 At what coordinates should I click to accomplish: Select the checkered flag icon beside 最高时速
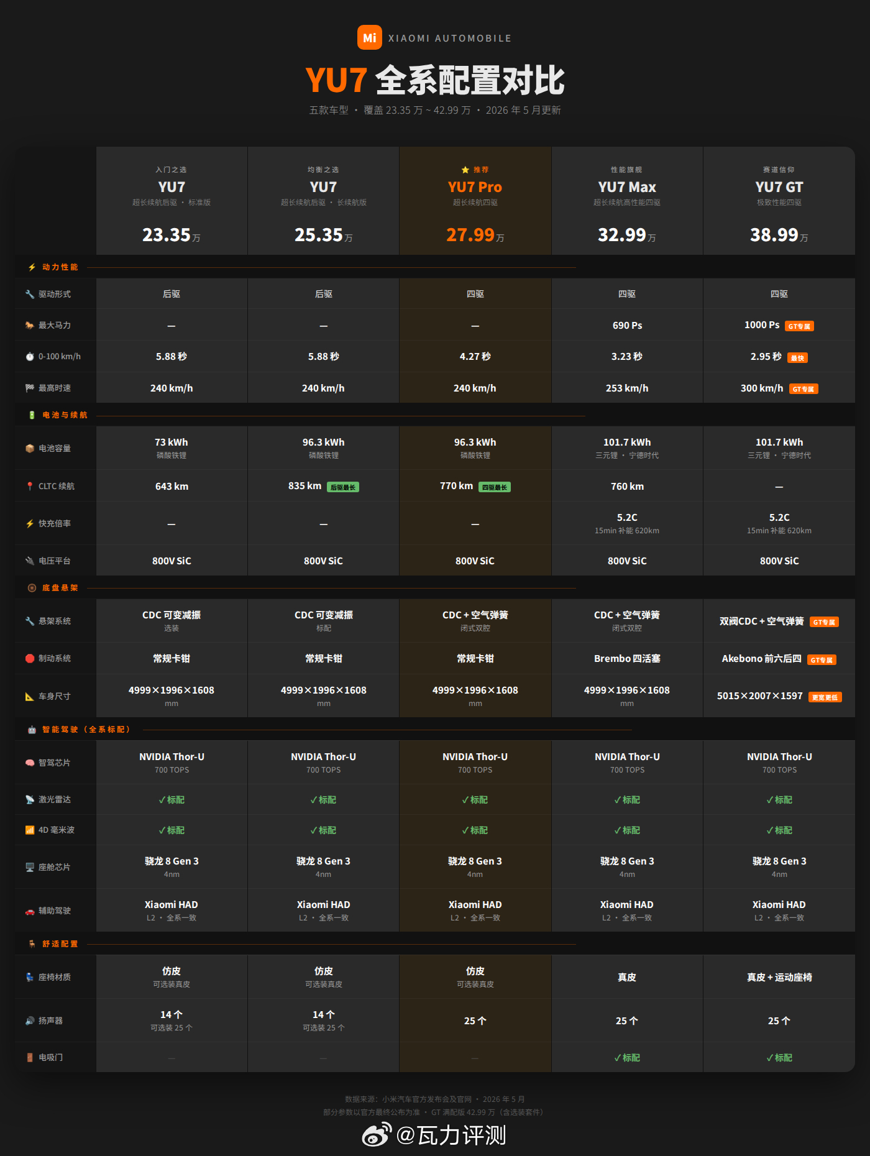(29, 388)
